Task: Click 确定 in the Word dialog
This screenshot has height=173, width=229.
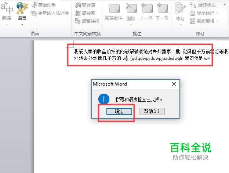Action: [119, 112]
